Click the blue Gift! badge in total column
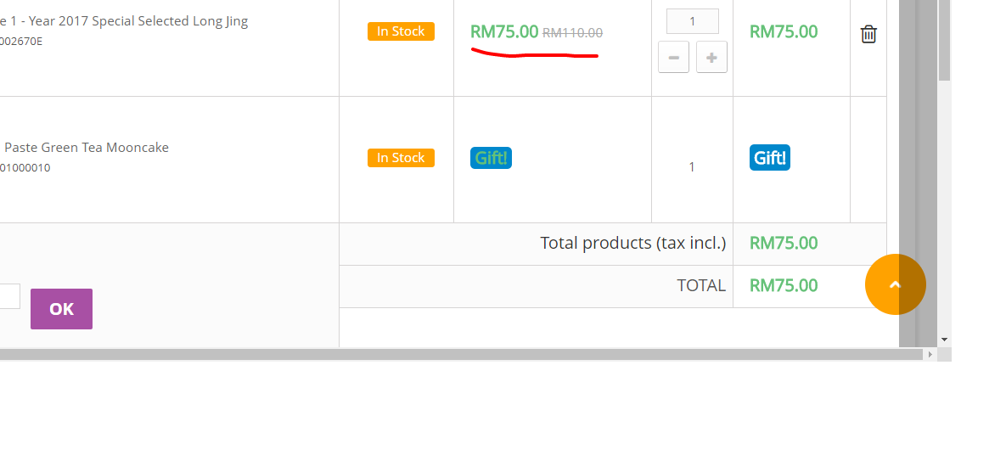The image size is (1006, 472). point(770,158)
